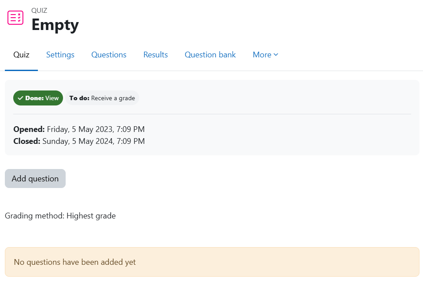Open the Settings tab
Viewport: 423px width, 282px height.
tap(60, 55)
